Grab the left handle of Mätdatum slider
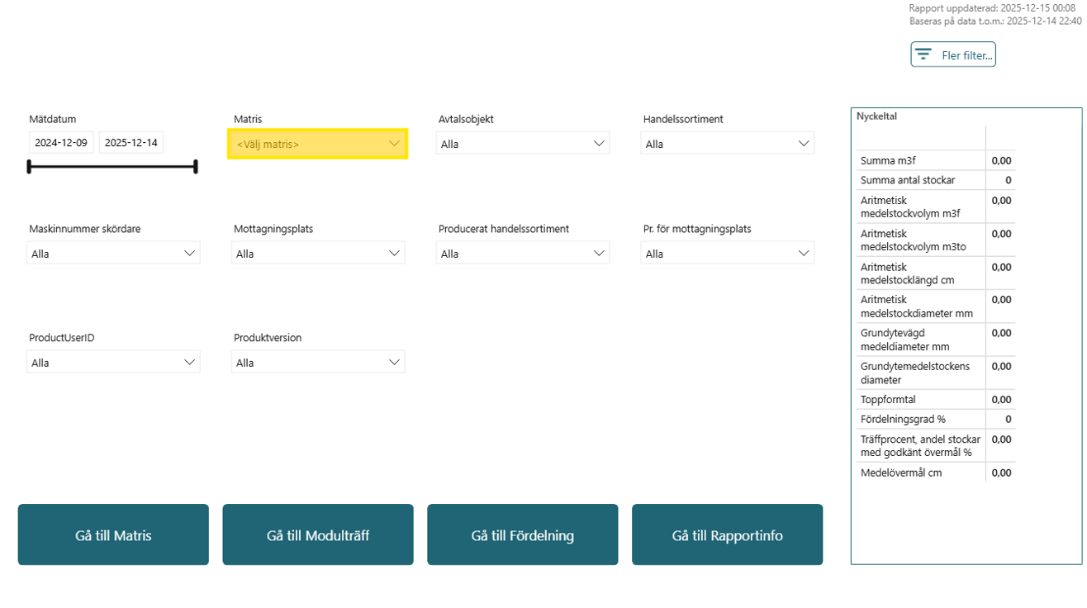The image size is (1087, 608). 30,167
